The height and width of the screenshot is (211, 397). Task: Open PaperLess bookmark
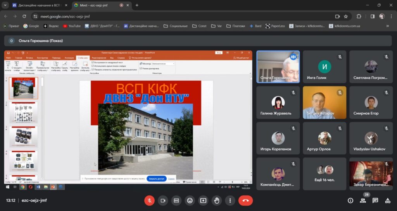tap(275, 26)
